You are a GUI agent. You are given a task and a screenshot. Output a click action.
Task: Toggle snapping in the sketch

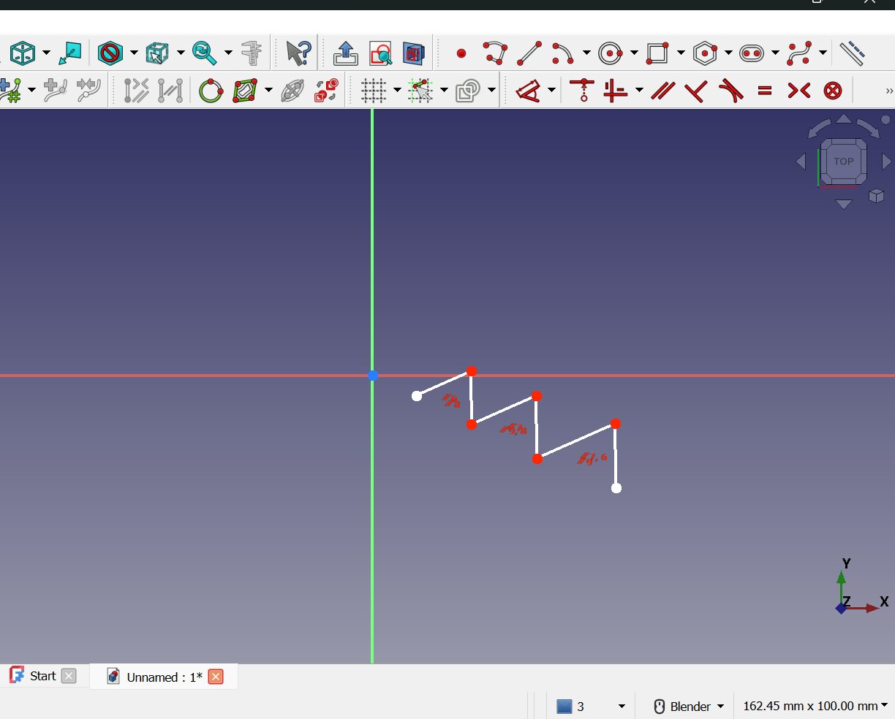[420, 91]
